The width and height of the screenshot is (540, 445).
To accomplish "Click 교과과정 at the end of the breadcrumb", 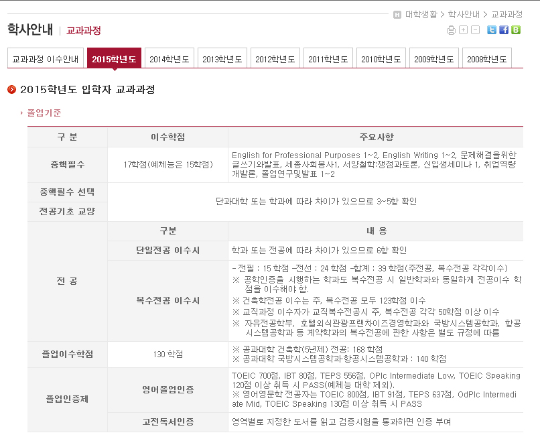I will pyautogui.click(x=508, y=15).
